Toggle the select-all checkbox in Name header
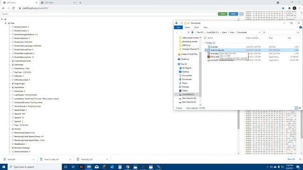303x170 pixels. tap(205, 38)
